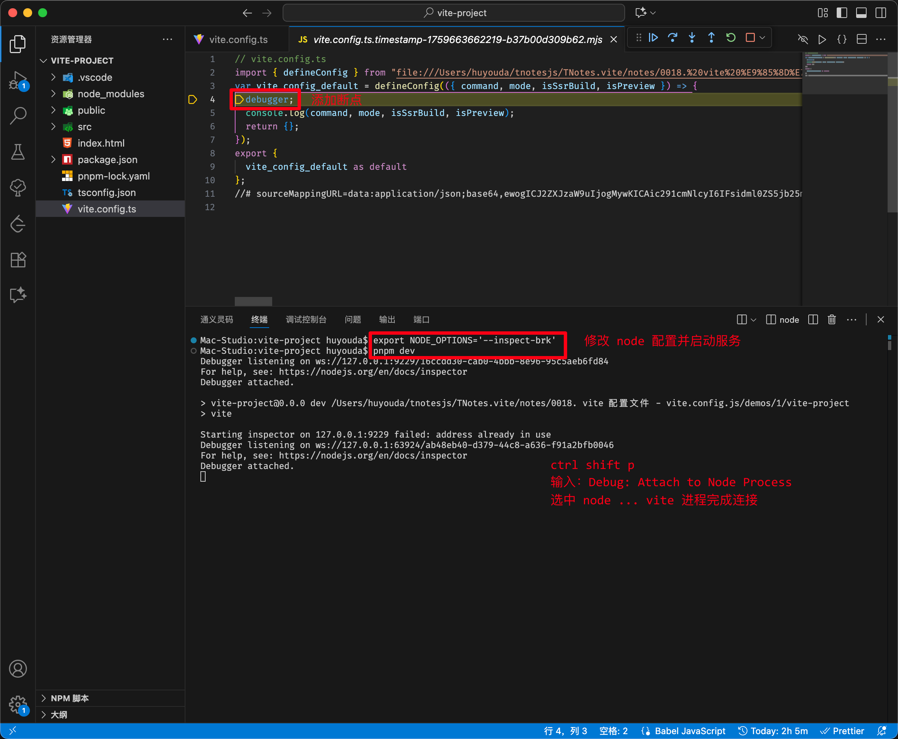This screenshot has width=898, height=739.
Task: Toggle bottom panel visibility in title bar
Action: coord(861,13)
